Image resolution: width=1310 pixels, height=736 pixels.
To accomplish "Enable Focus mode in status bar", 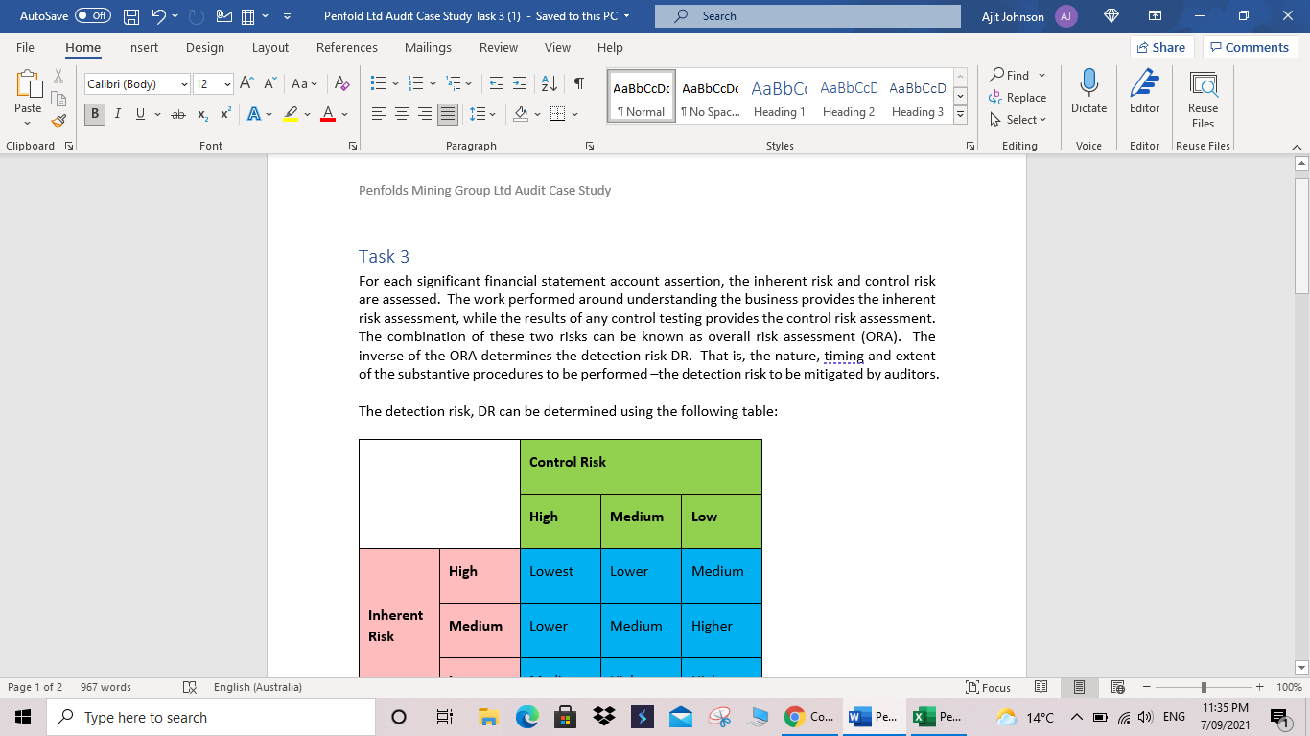I will (x=991, y=687).
